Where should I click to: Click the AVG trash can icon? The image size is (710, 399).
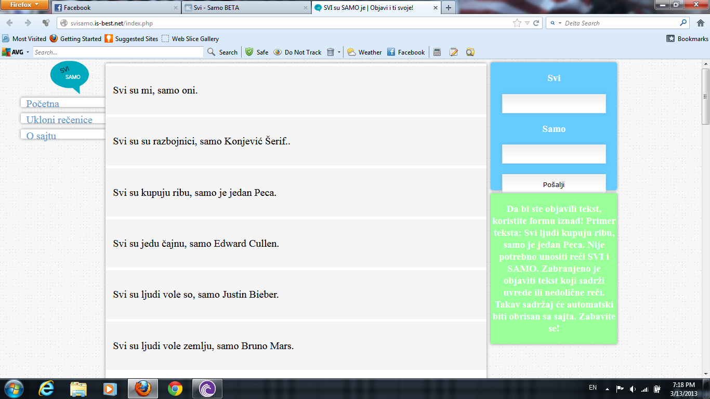click(x=330, y=52)
